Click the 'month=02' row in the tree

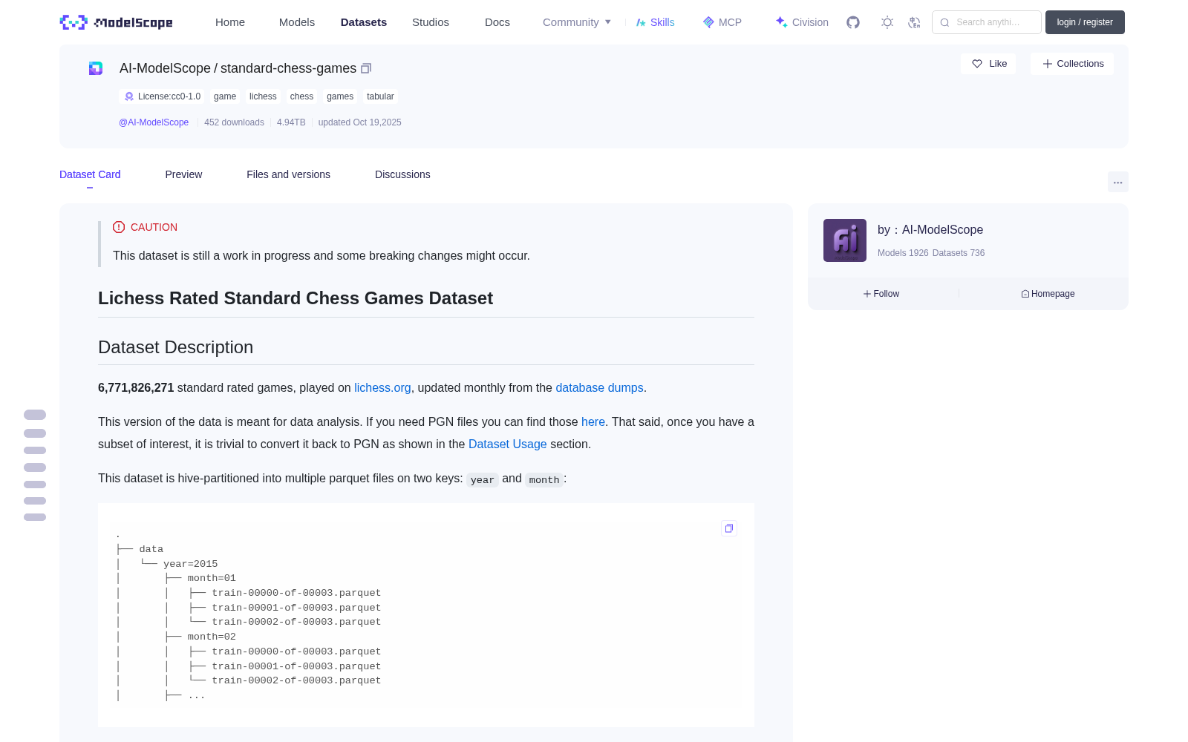pyautogui.click(x=212, y=637)
